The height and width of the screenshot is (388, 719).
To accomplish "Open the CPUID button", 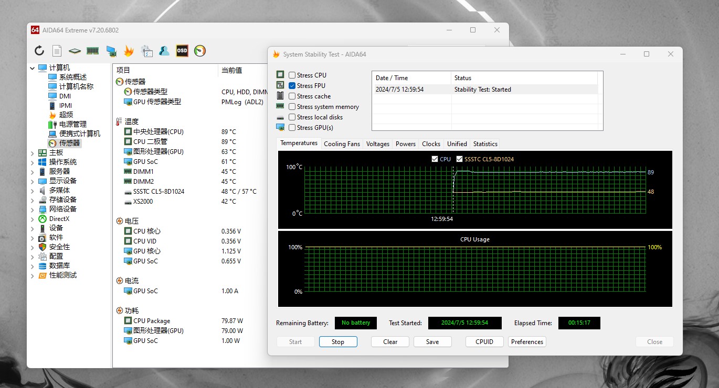I will (x=484, y=342).
